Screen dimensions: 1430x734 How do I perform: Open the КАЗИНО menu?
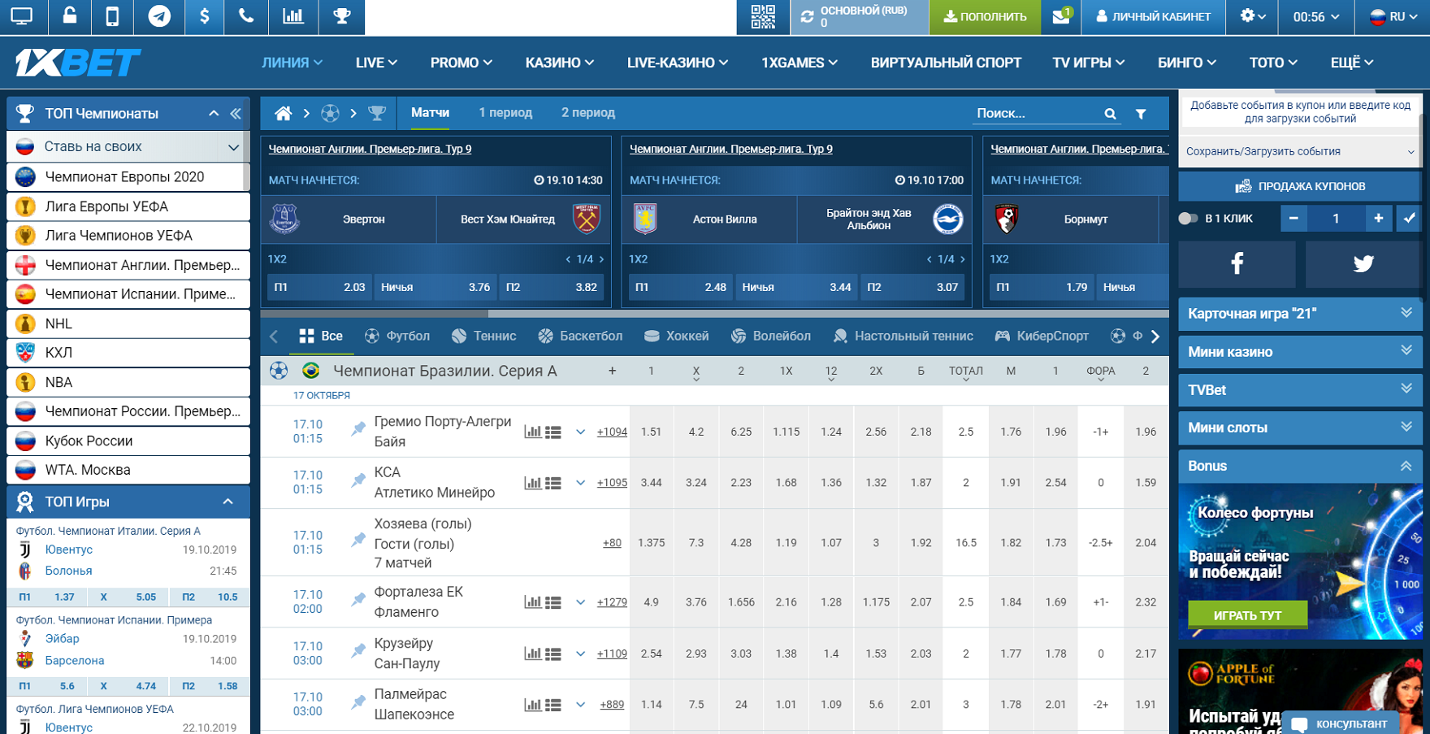(559, 63)
